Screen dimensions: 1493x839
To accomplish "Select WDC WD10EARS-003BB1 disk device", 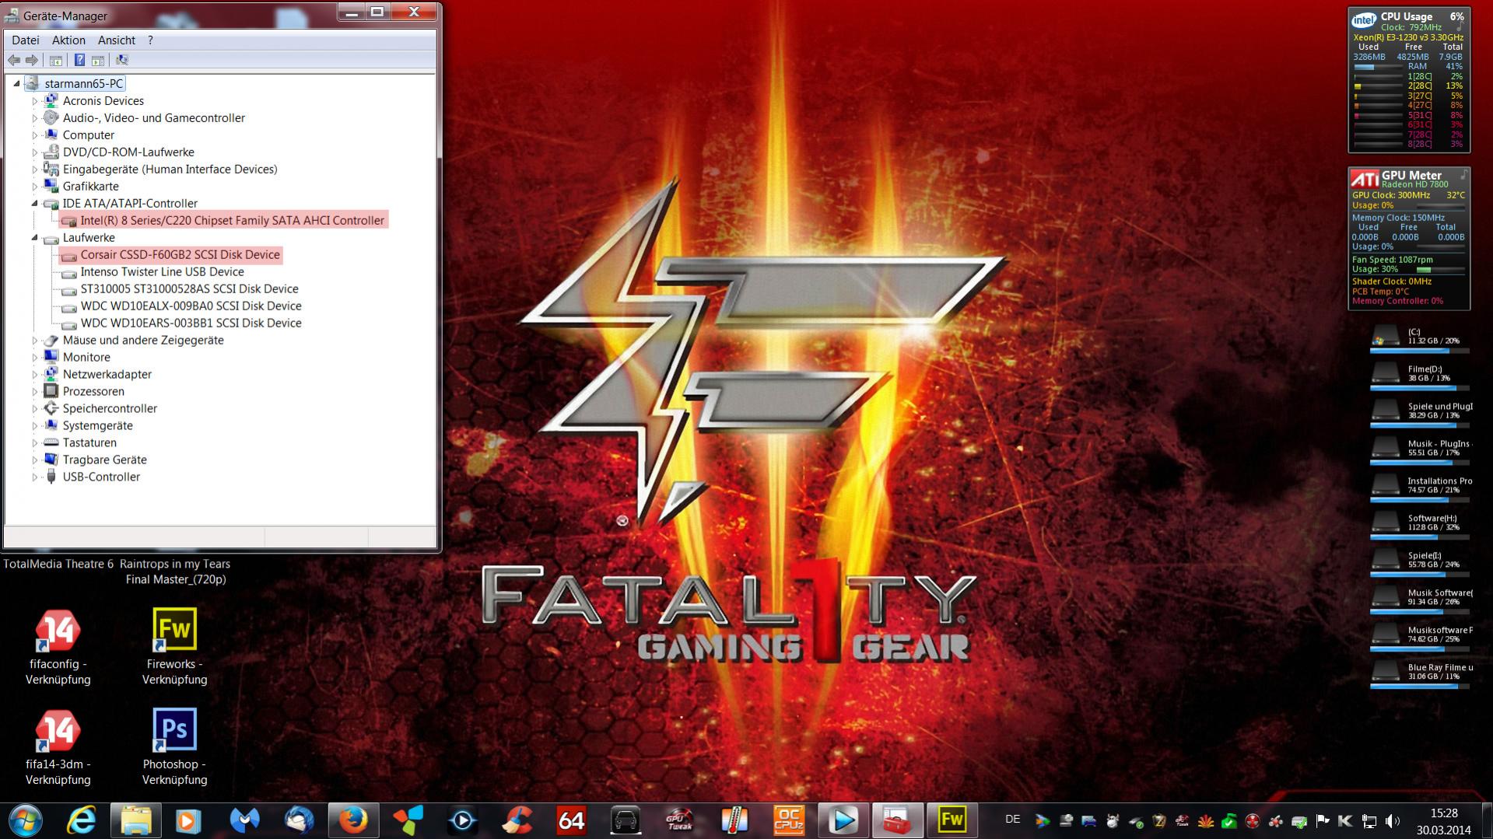I will pos(191,323).
